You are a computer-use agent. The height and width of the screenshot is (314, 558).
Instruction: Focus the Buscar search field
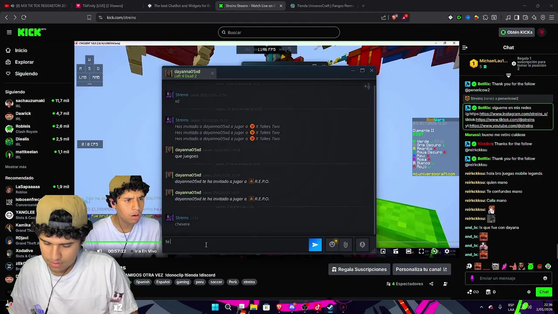279,32
